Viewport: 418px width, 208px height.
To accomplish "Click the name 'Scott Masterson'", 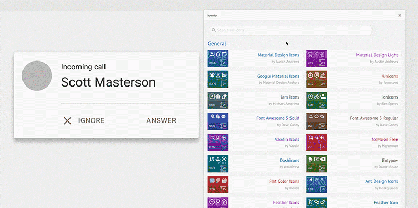I will pyautogui.click(x=108, y=82).
